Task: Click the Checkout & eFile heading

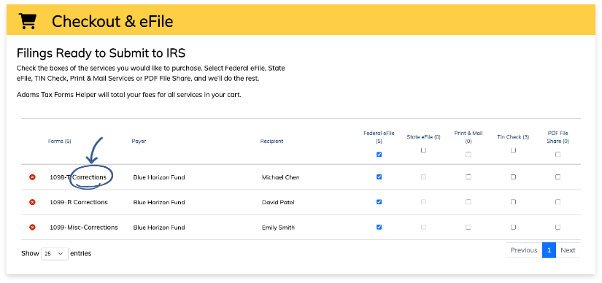Action: pyautogui.click(x=112, y=21)
